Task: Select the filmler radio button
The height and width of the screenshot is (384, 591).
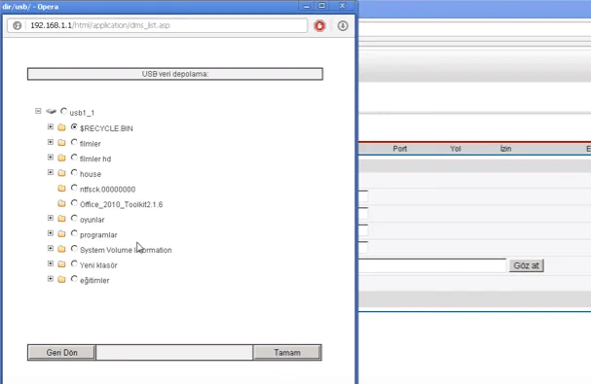Action: (74, 142)
